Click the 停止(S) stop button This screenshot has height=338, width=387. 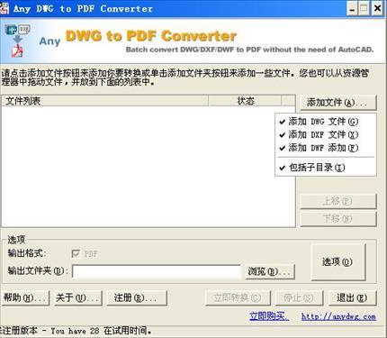(x=299, y=298)
